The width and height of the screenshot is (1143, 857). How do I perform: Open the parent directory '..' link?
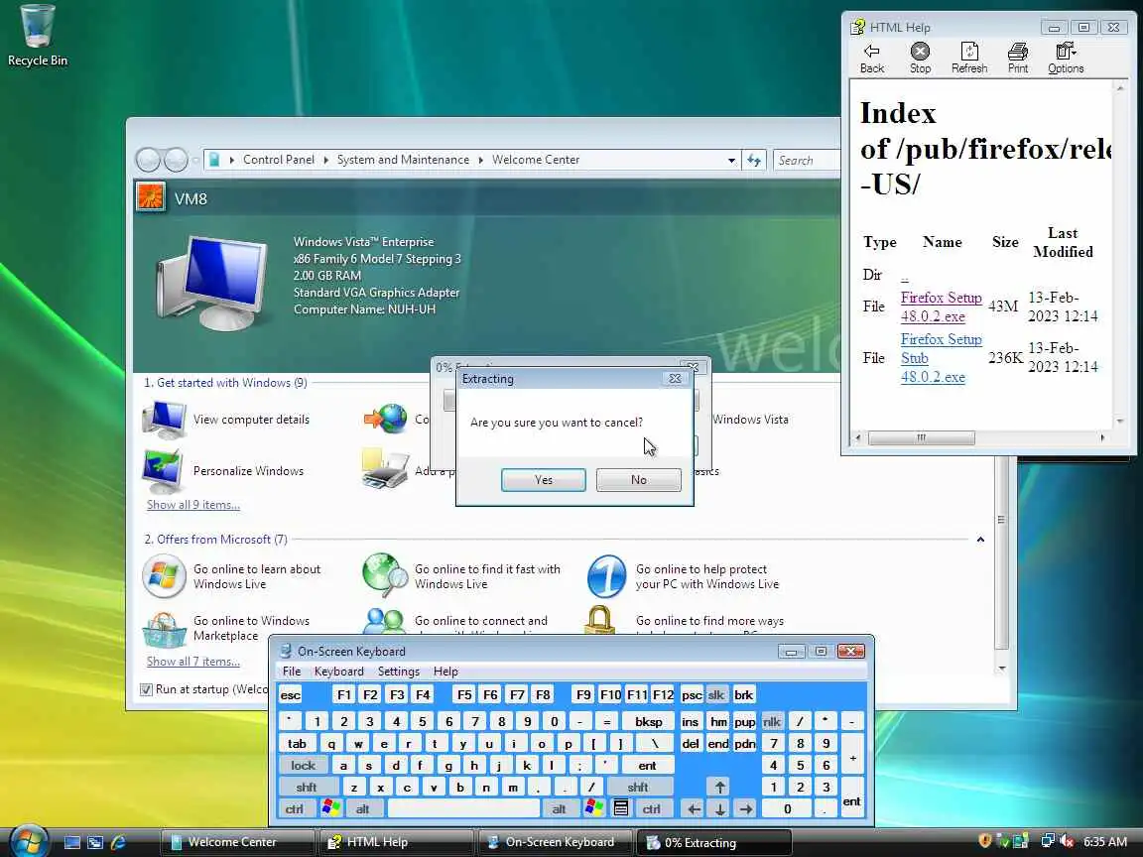coord(905,276)
